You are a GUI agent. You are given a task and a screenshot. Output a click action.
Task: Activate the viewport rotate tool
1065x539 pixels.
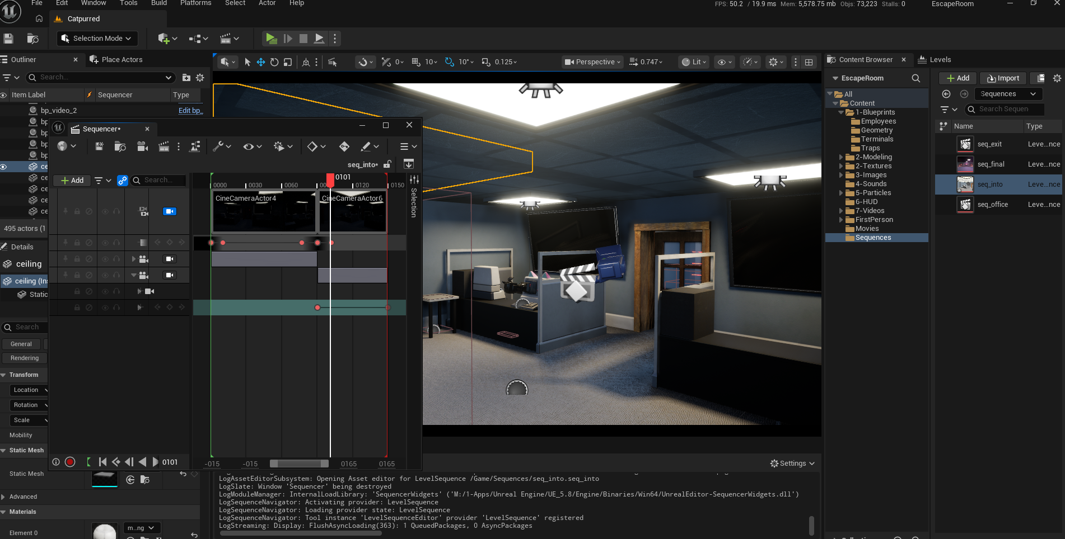(x=274, y=62)
